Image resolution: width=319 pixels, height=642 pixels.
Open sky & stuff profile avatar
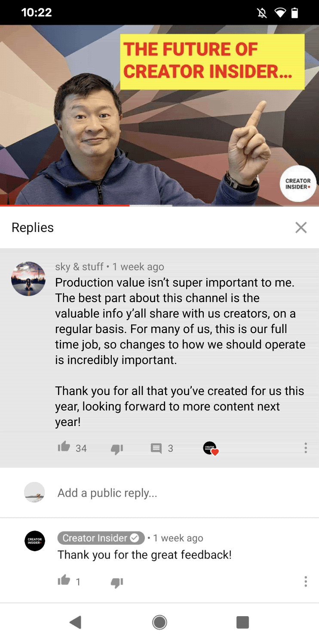pyautogui.click(x=28, y=278)
